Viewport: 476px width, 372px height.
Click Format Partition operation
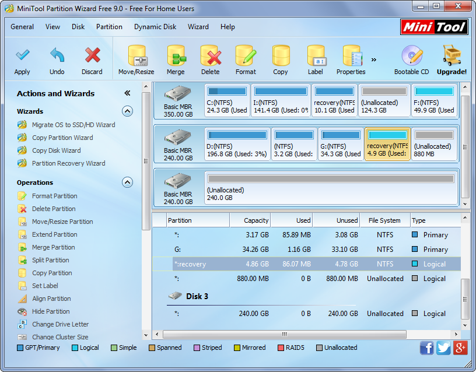pyautogui.click(x=47, y=196)
